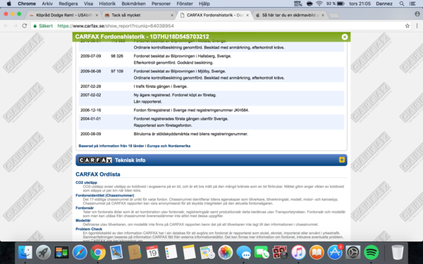423x264 pixels.
Task: Select the 2009-07-09 date cell
Action: click(x=91, y=56)
